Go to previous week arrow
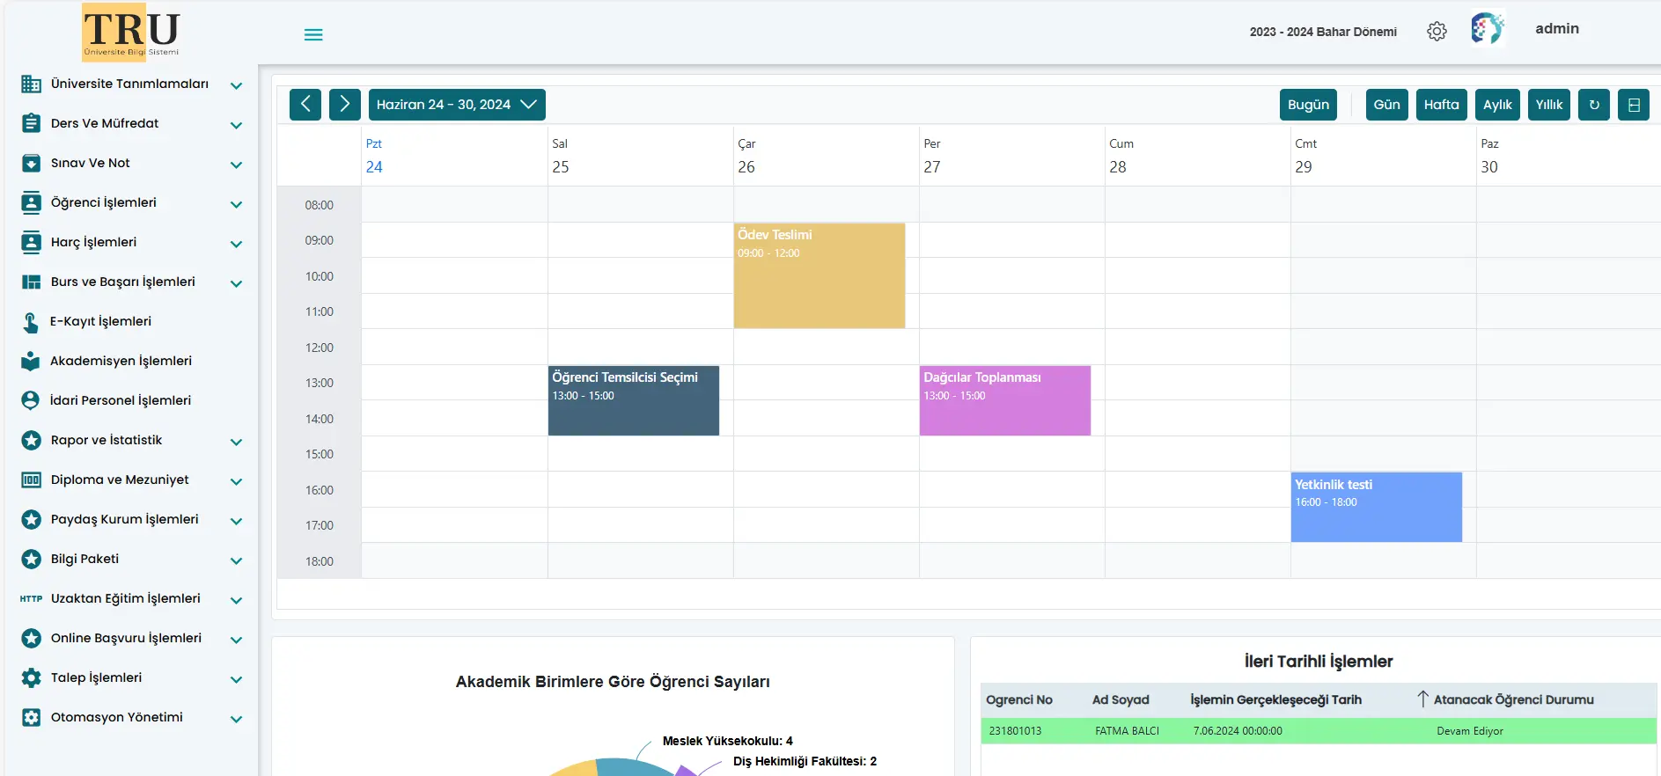Viewport: 1661px width, 776px height. point(305,105)
